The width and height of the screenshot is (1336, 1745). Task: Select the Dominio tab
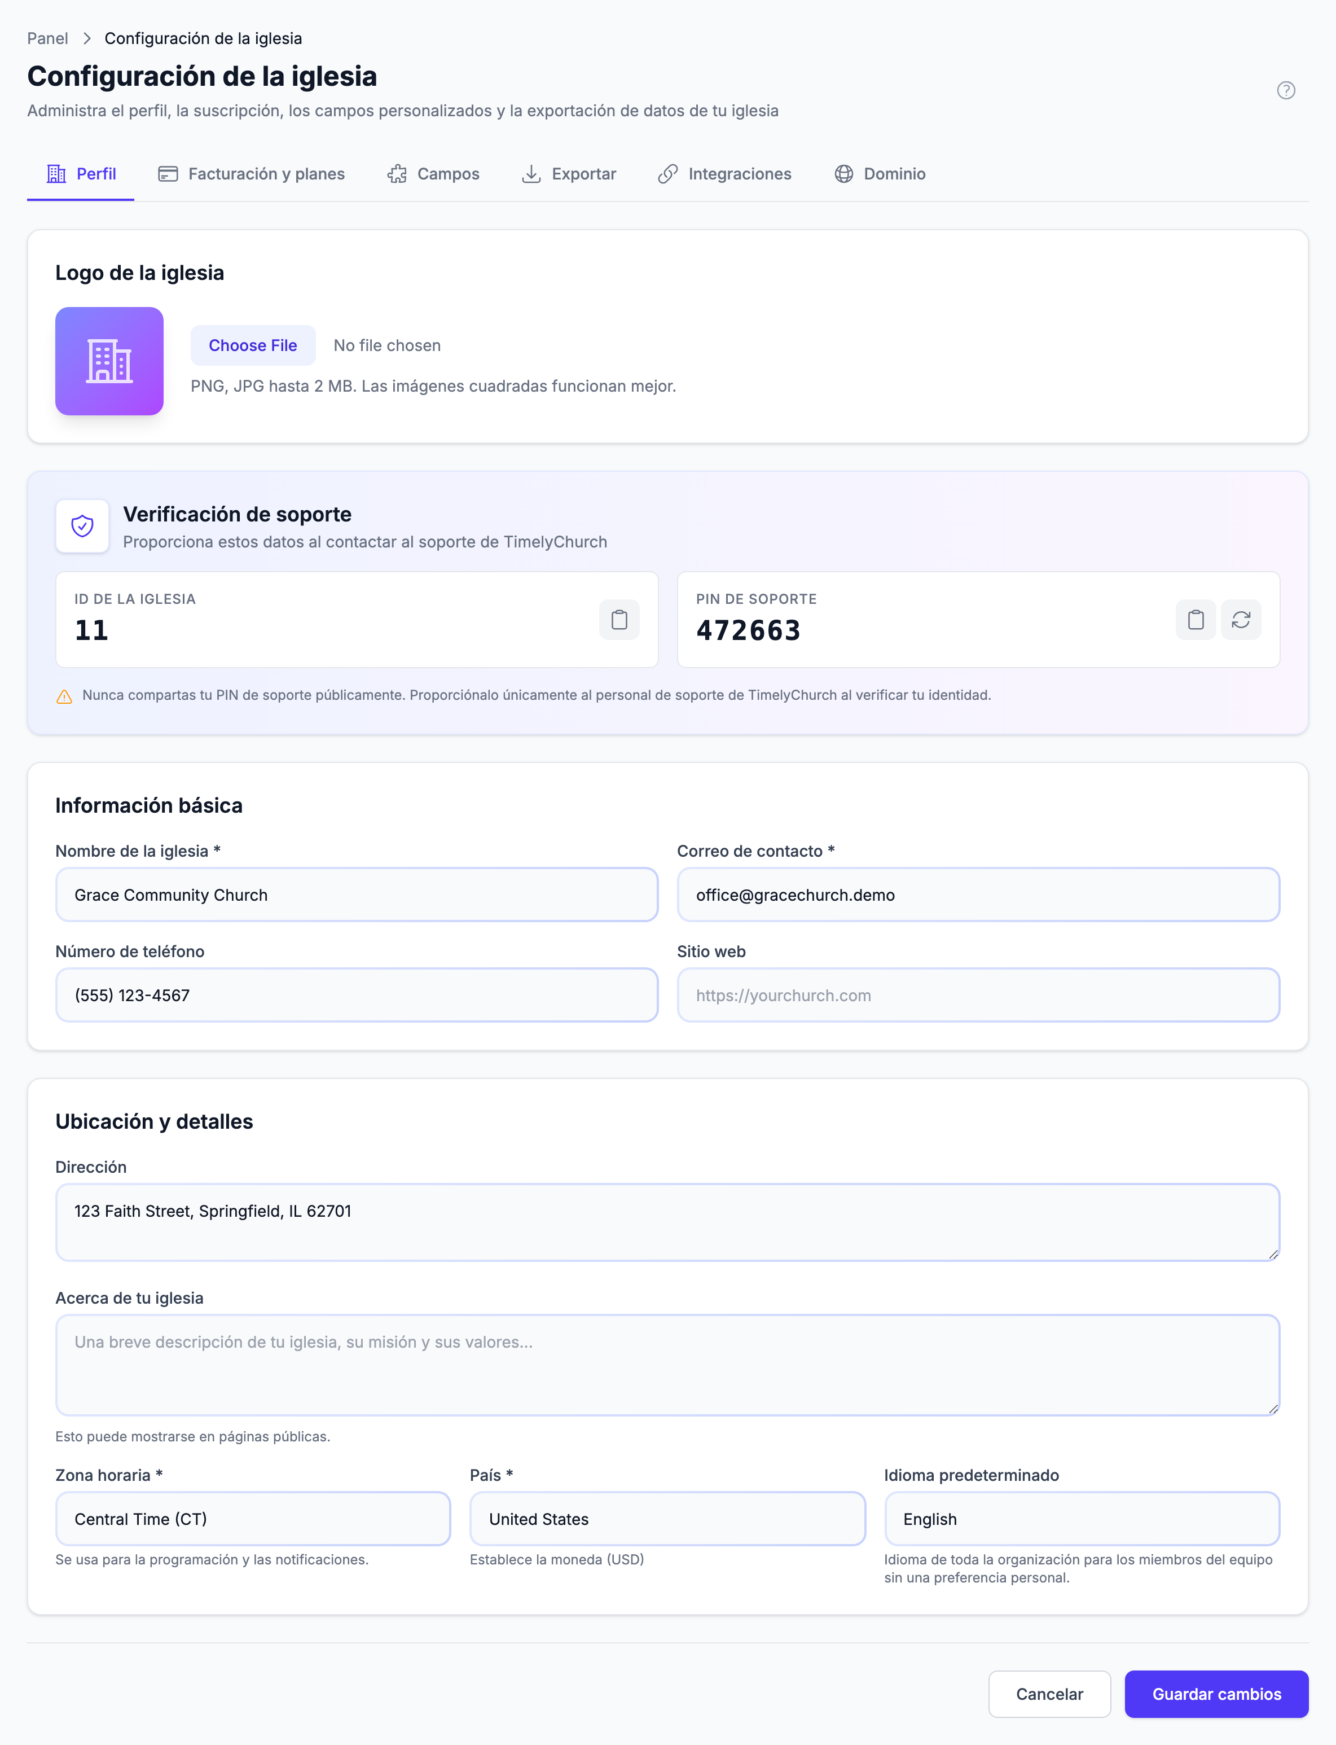coord(880,174)
